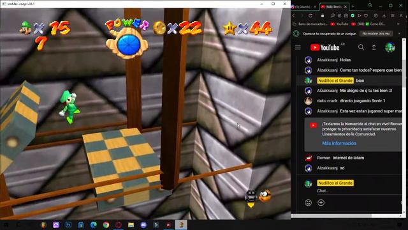The image size is (408, 230).
Task: Open the YouTube bookmark
Action: [x=339, y=24]
